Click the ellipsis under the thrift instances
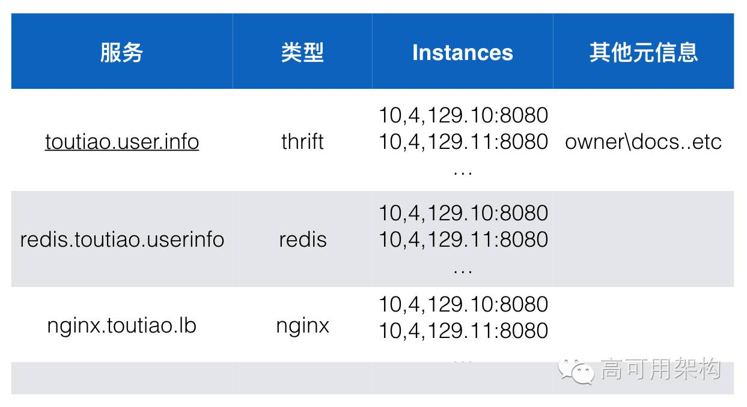Viewport: 747px width, 407px height. [x=463, y=173]
